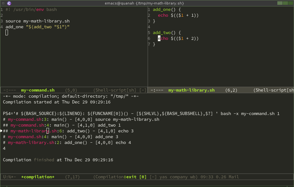Click U:%*- status flags in compilation mode line

(x=10, y=177)
